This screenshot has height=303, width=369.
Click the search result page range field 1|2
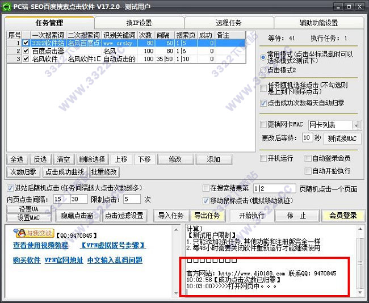pyautogui.click(x=274, y=188)
